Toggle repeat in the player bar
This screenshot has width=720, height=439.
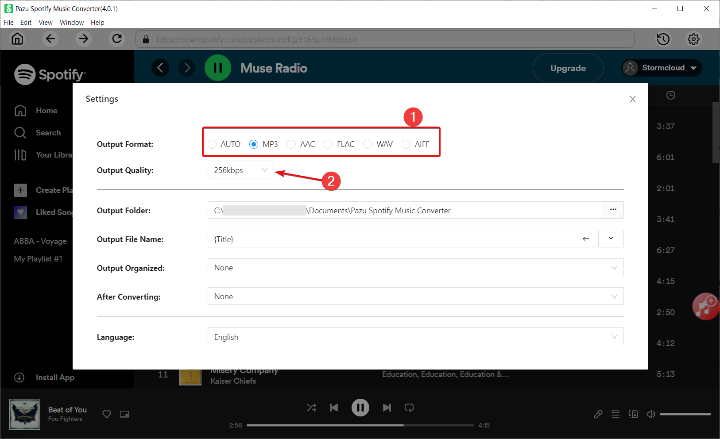(x=409, y=408)
